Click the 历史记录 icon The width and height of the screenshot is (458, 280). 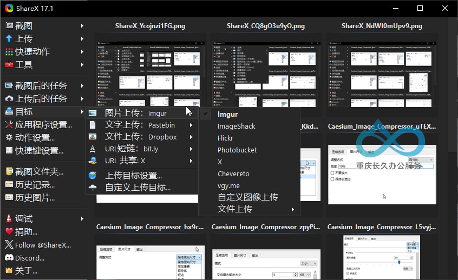click(x=9, y=185)
